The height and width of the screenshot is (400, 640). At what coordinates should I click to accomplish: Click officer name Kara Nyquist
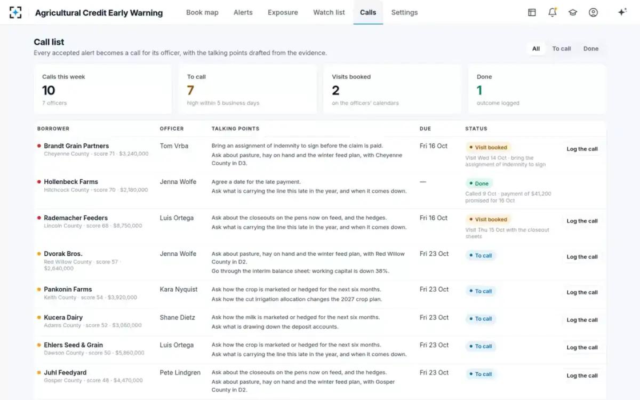coord(179,290)
